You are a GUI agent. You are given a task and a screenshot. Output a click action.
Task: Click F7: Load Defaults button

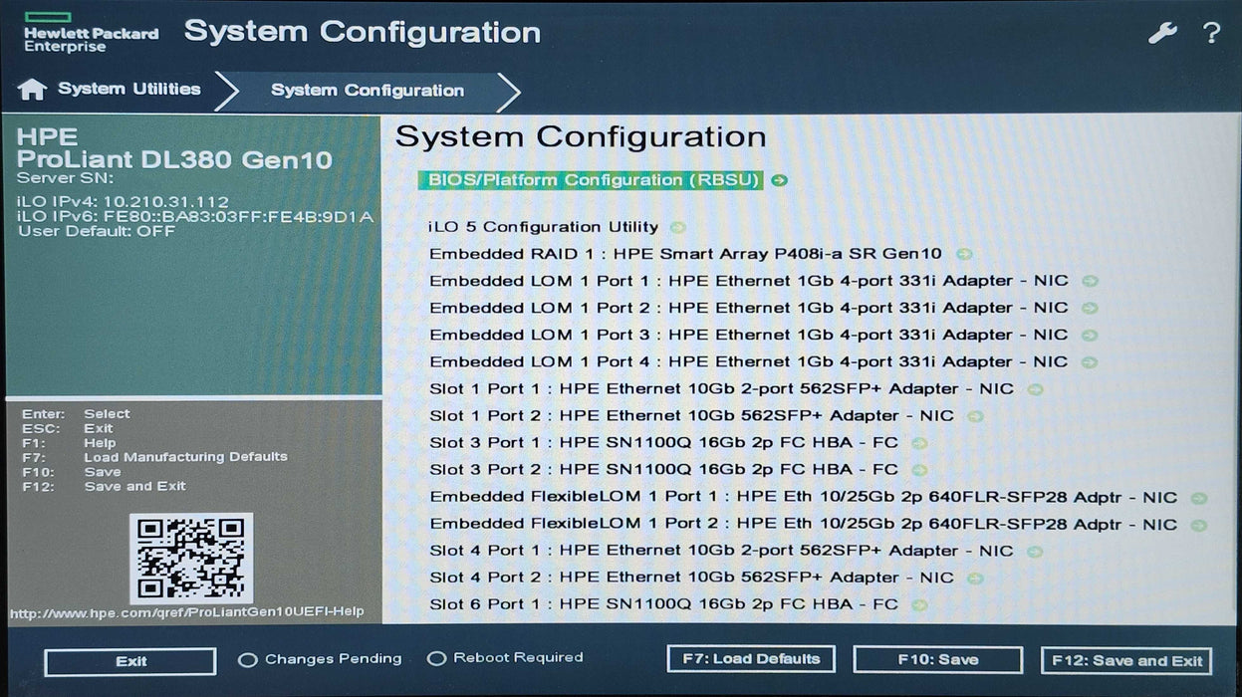(751, 659)
